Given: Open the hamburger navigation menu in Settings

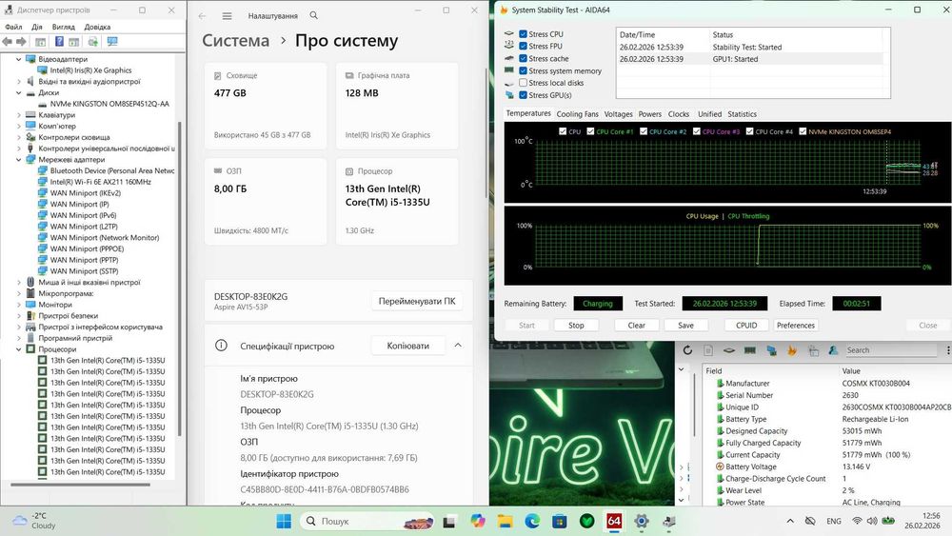Looking at the screenshot, I should (x=228, y=16).
